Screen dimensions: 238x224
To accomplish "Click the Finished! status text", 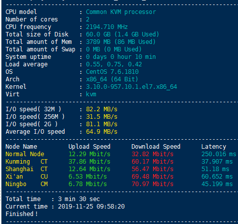I will (x=21, y=214).
